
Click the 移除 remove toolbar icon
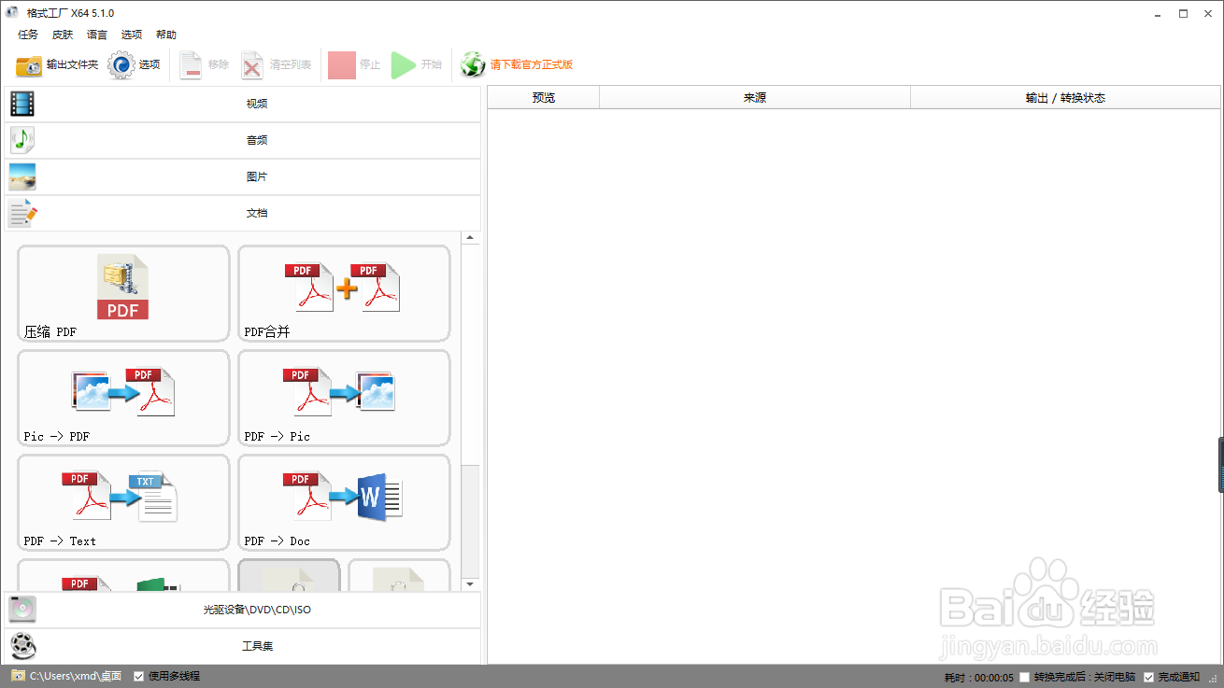192,65
